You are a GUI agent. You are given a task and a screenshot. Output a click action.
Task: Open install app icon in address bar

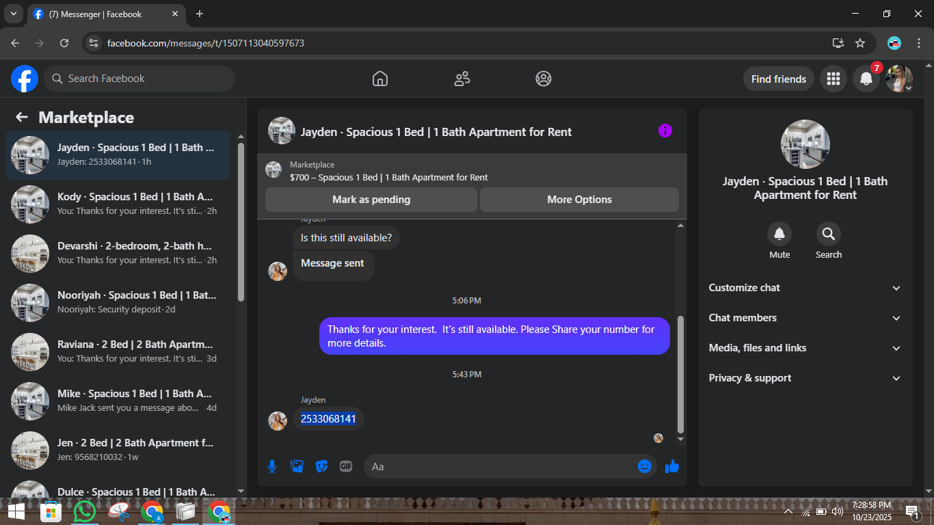coord(838,43)
